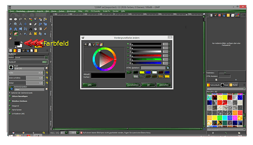Select the Pencil tool

tap(45, 29)
